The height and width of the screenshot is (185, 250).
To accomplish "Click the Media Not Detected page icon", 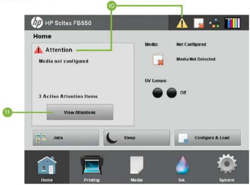I will (x=158, y=60).
